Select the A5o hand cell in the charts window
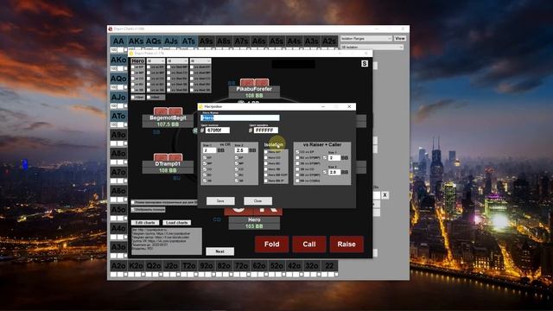553x311 pixels. 118,209
